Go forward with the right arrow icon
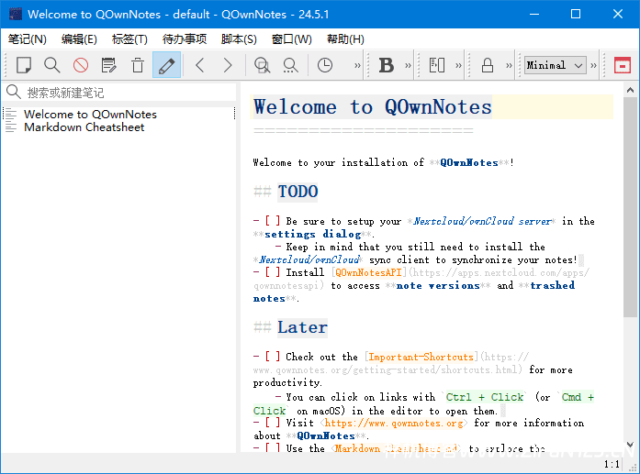The width and height of the screenshot is (640, 474). pyautogui.click(x=228, y=65)
